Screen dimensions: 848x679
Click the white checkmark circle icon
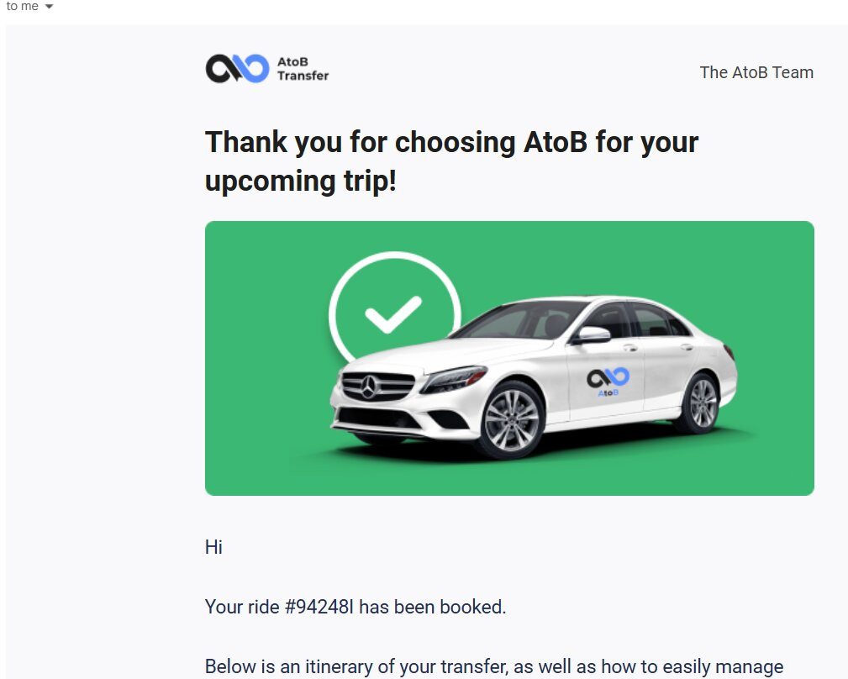(392, 313)
